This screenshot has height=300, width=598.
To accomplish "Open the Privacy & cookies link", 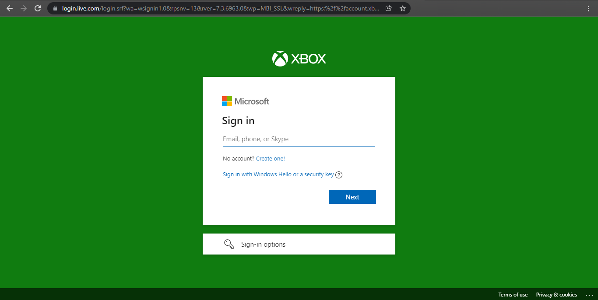I will (556, 295).
